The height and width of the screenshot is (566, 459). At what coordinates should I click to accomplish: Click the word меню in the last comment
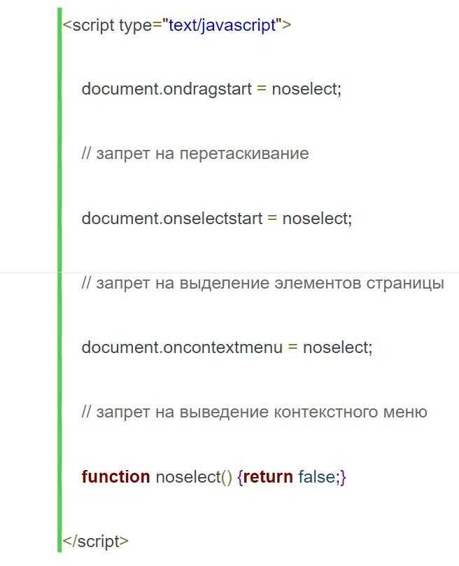(x=405, y=412)
